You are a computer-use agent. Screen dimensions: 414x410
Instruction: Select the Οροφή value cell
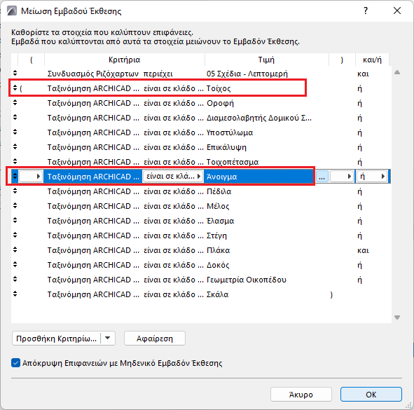pyautogui.click(x=220, y=103)
